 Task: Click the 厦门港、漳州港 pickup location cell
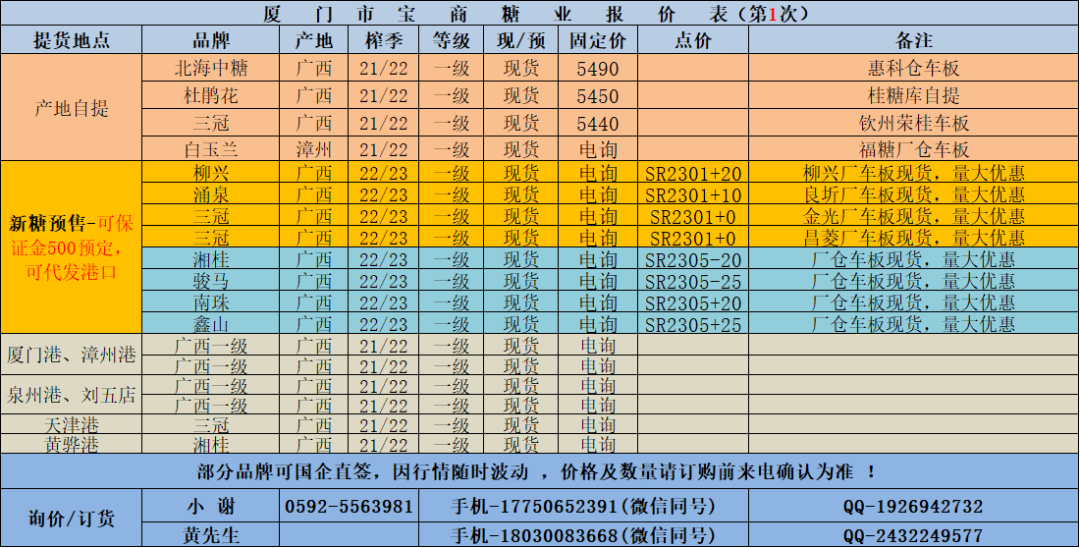tap(72, 355)
